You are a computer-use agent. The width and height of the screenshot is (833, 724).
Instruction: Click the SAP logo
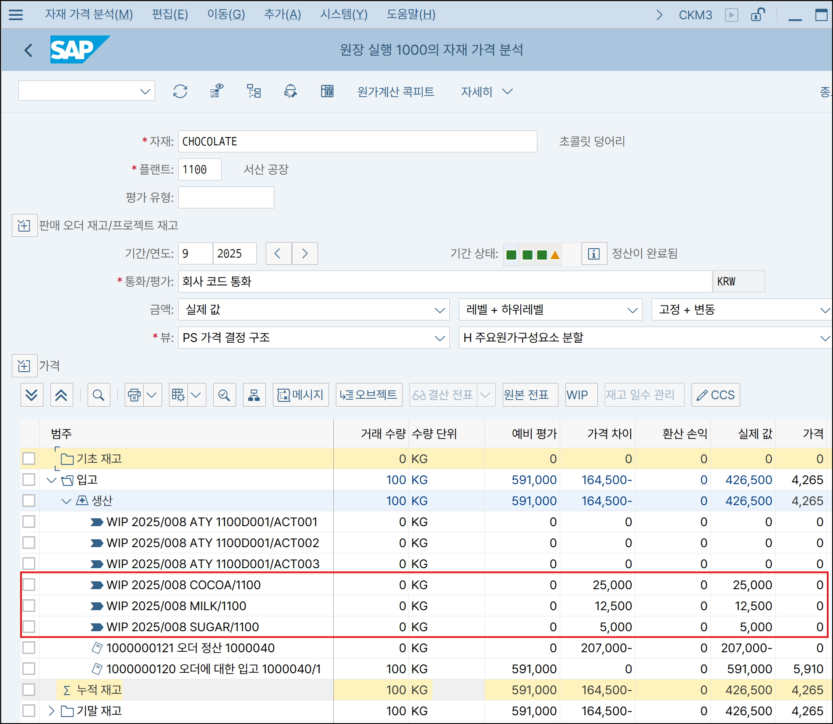tap(80, 49)
